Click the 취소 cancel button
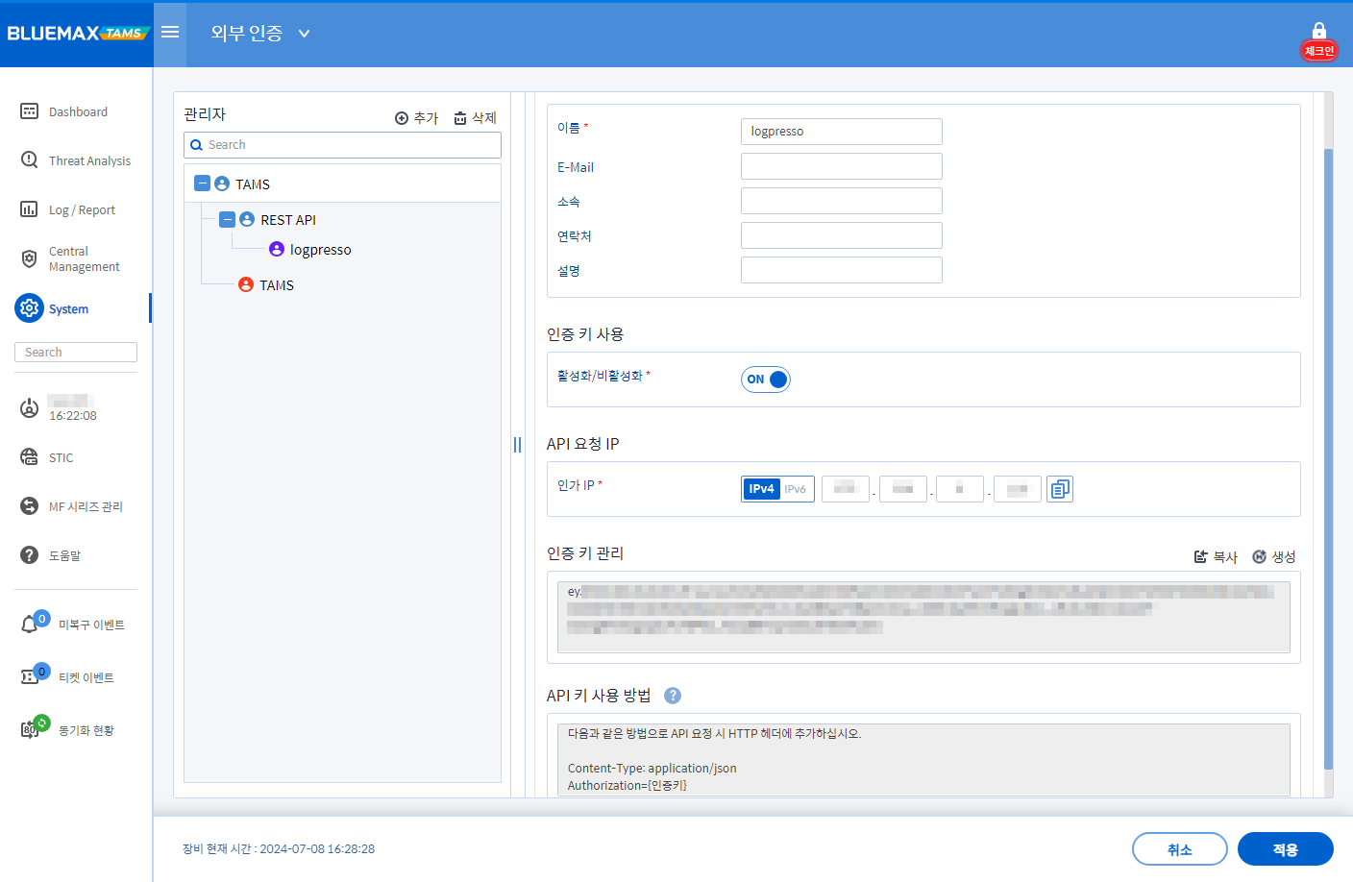Image resolution: width=1353 pixels, height=882 pixels. click(1180, 849)
